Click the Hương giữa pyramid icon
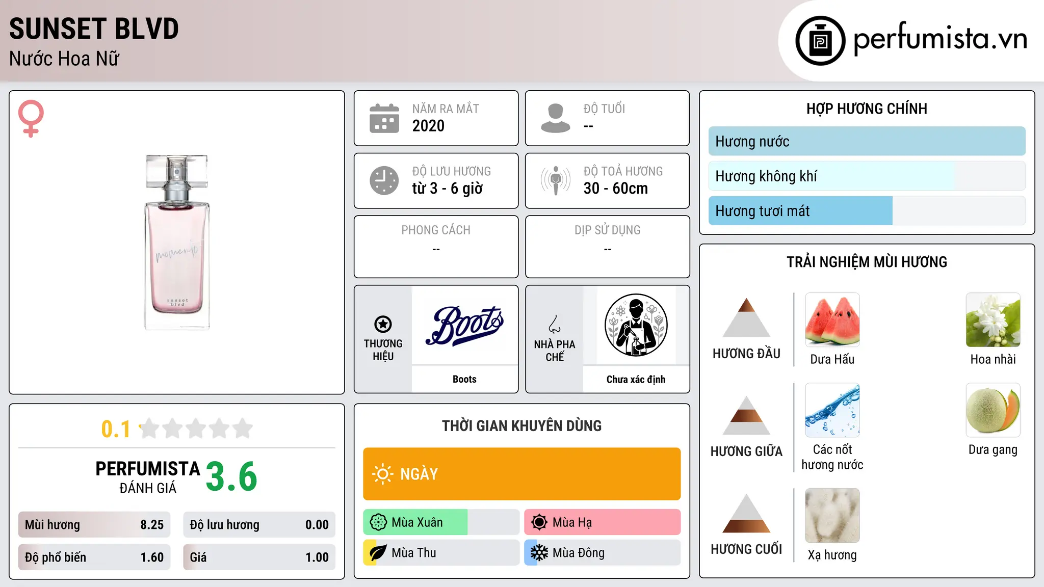The width and height of the screenshot is (1044, 587). coord(746,415)
